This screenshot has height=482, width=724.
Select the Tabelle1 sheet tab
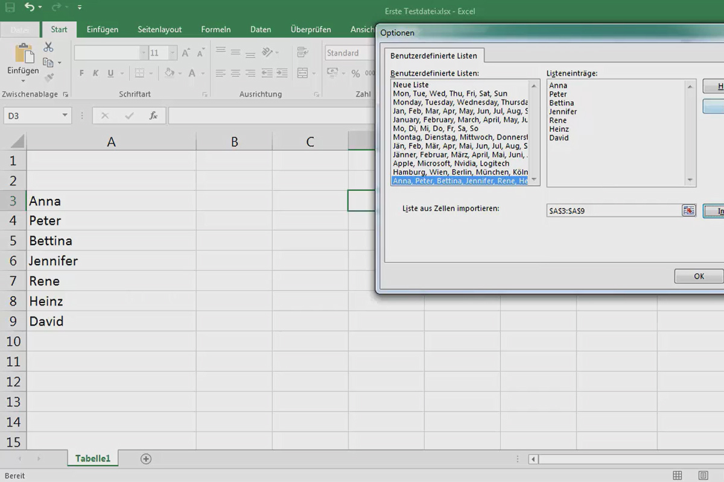pyautogui.click(x=93, y=459)
